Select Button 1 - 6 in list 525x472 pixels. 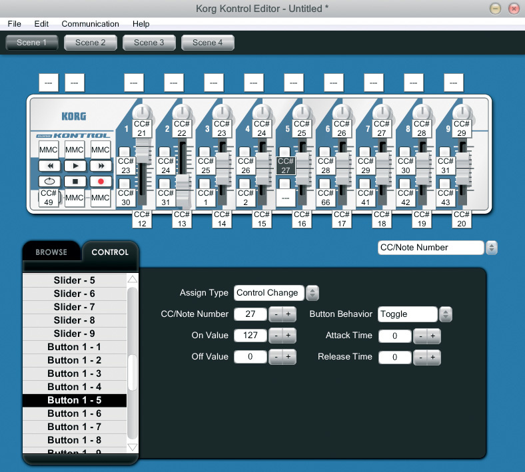tap(75, 413)
